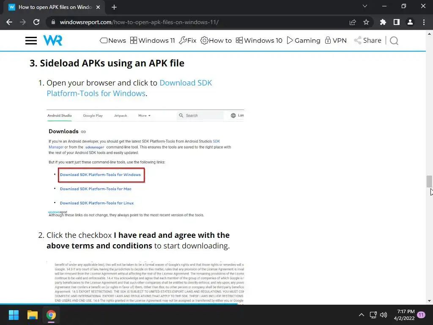433x325 pixels.
Task: Open the Chrome three-dot menu
Action: coord(424,22)
